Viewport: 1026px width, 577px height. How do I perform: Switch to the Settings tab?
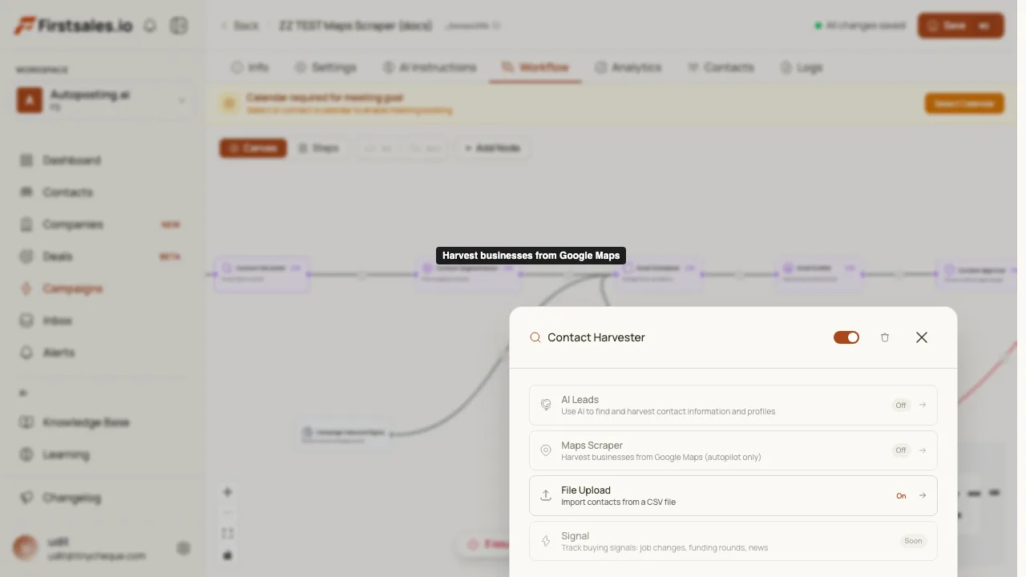(x=325, y=67)
